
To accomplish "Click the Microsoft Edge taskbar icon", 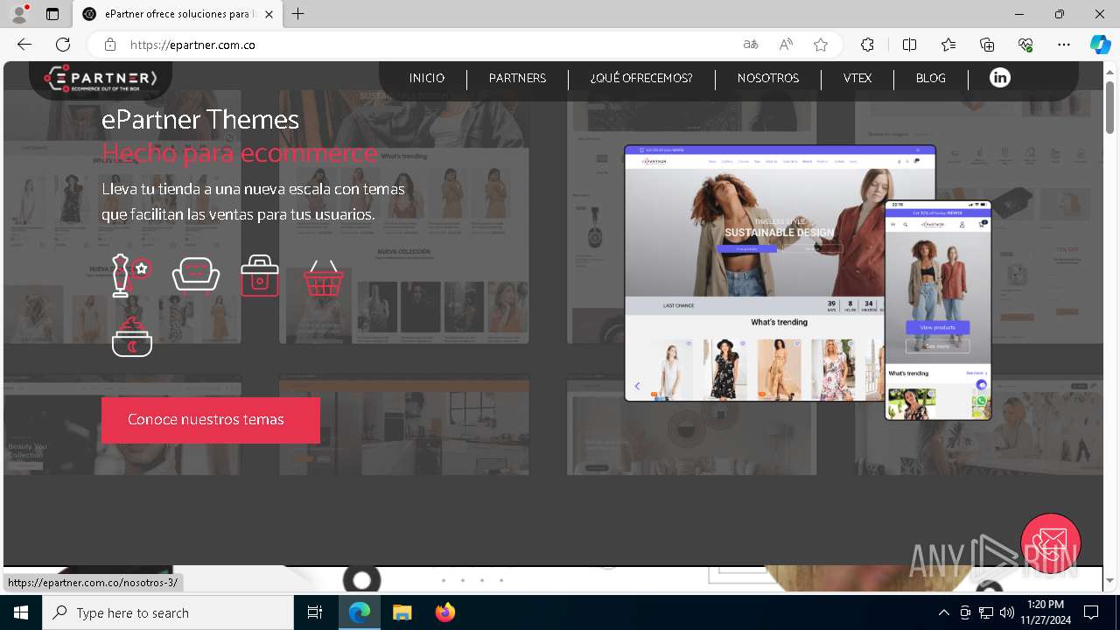I will click(x=360, y=612).
